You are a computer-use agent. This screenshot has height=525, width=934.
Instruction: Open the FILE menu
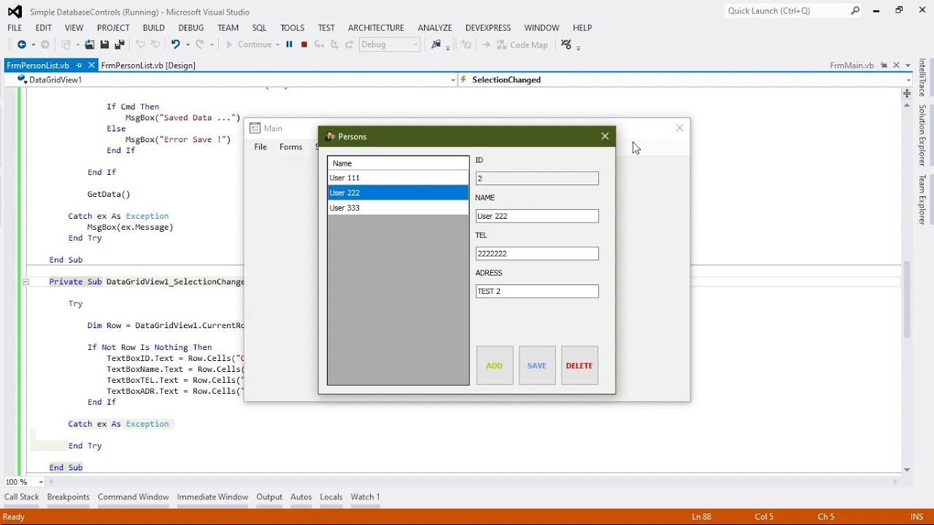tap(15, 28)
